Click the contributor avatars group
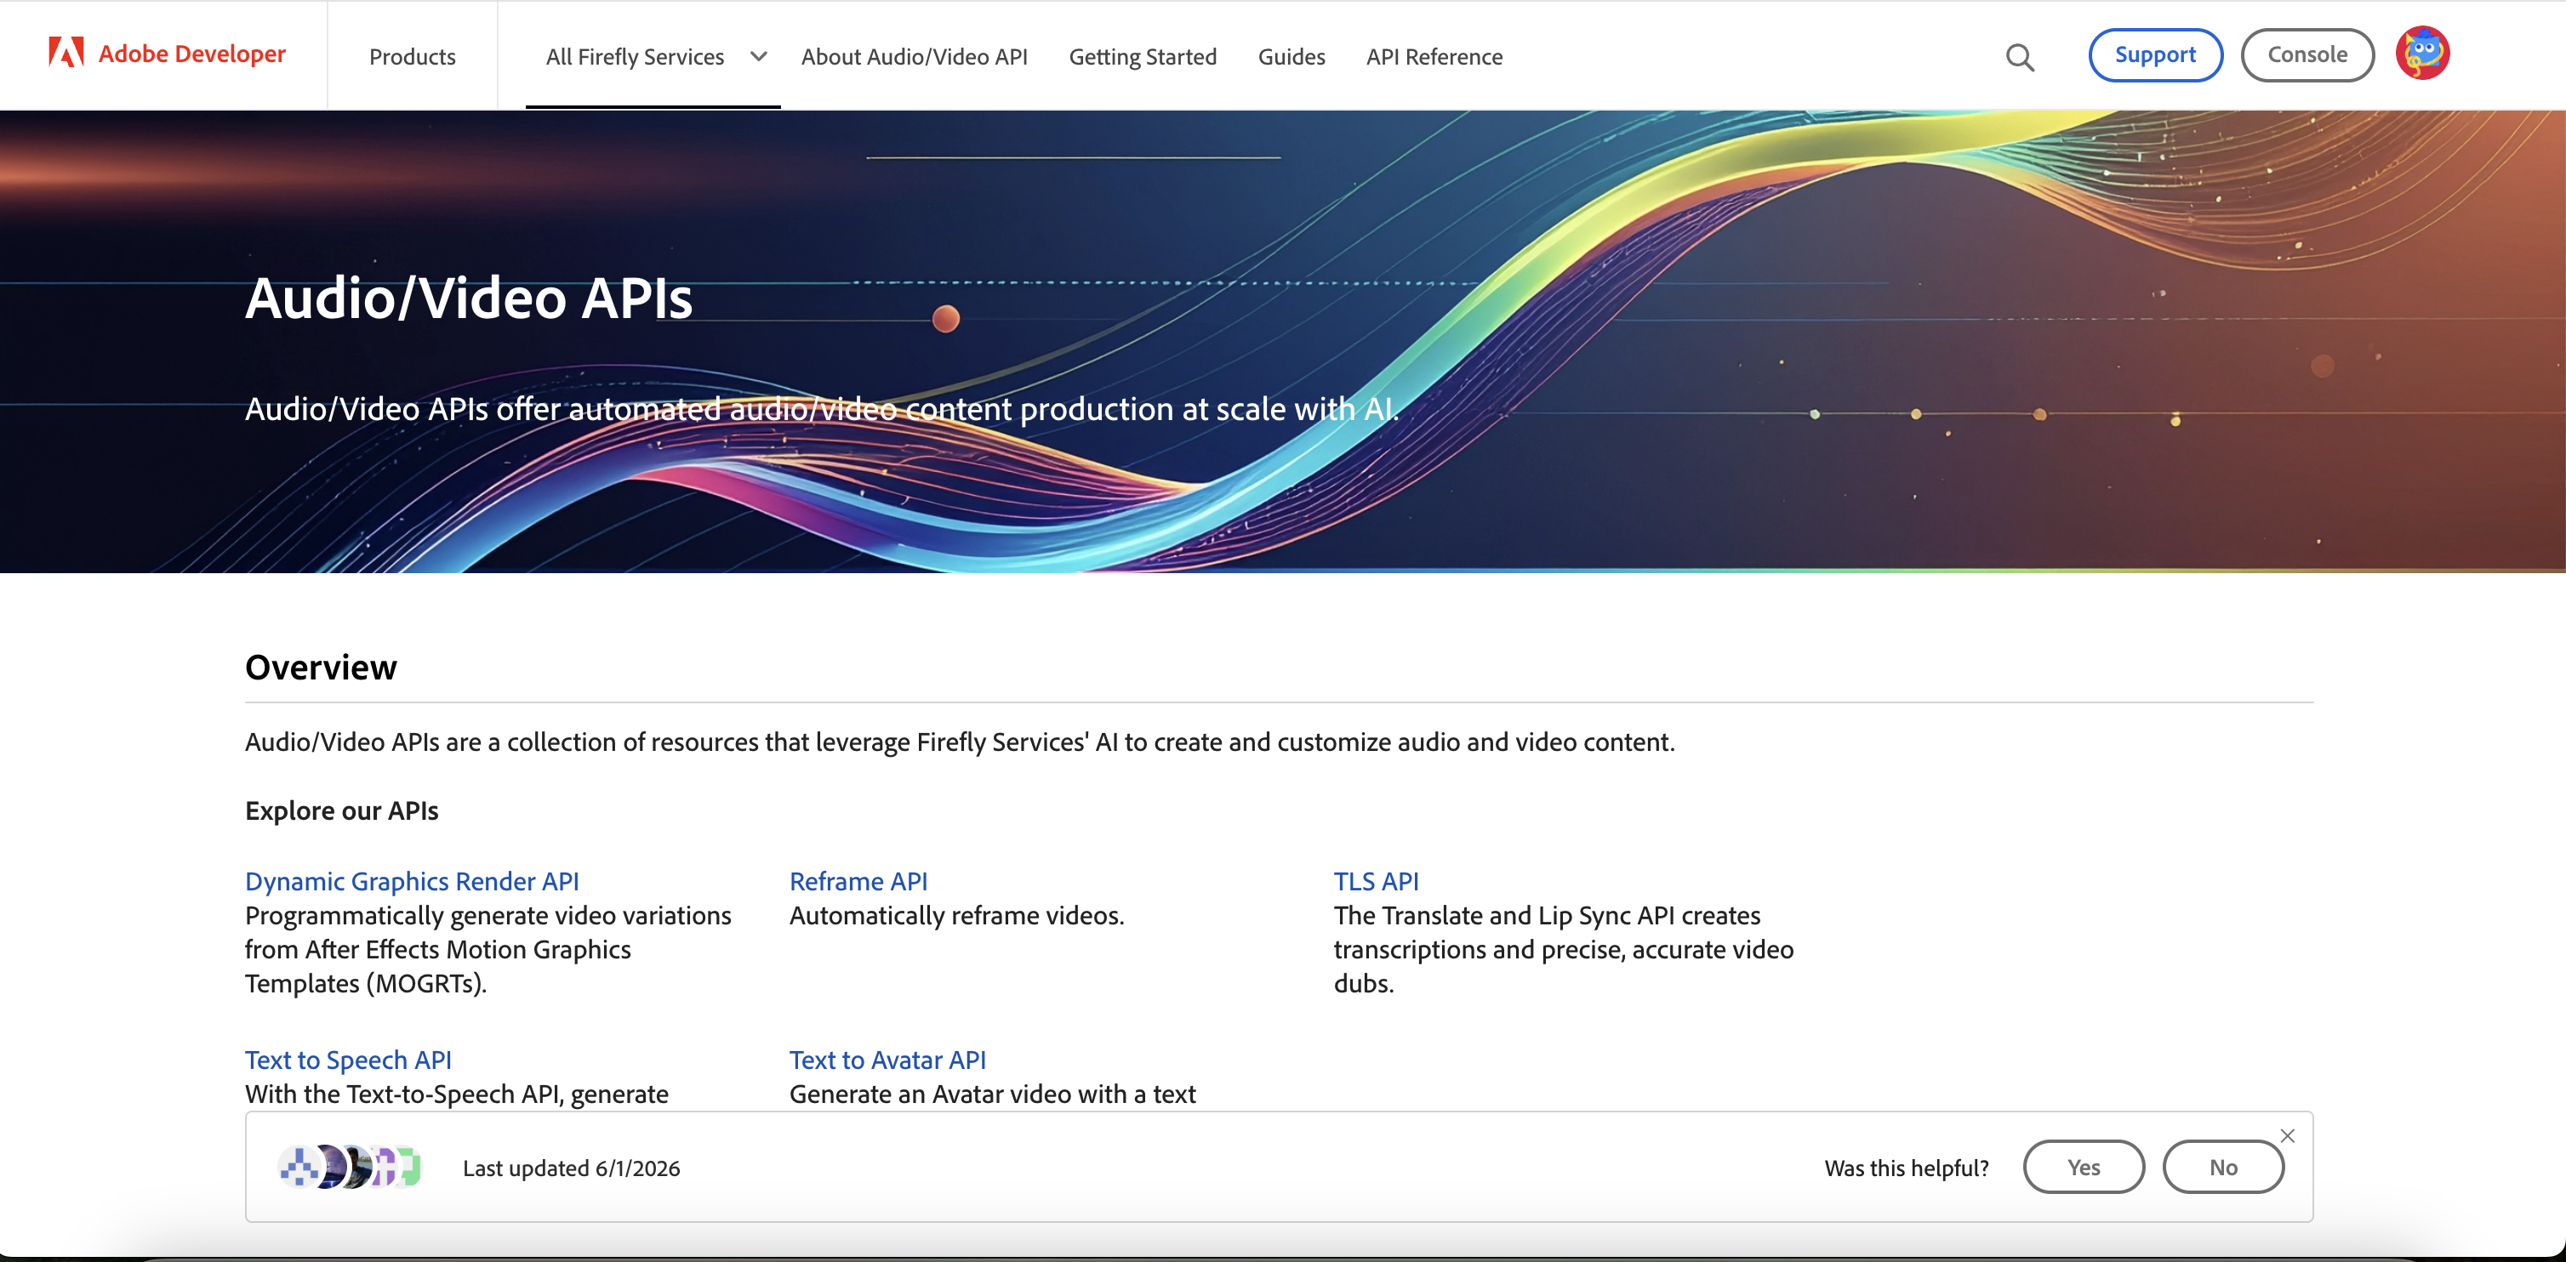 [350, 1167]
